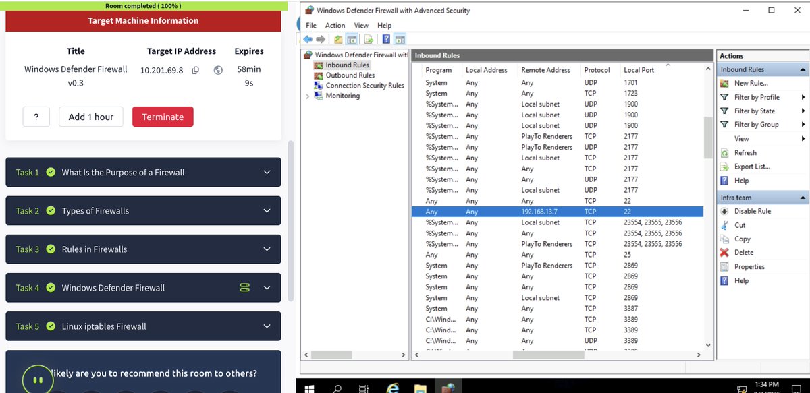Collapse the Infra team actions section
Viewport: 810px width, 393px height.
coord(803,198)
